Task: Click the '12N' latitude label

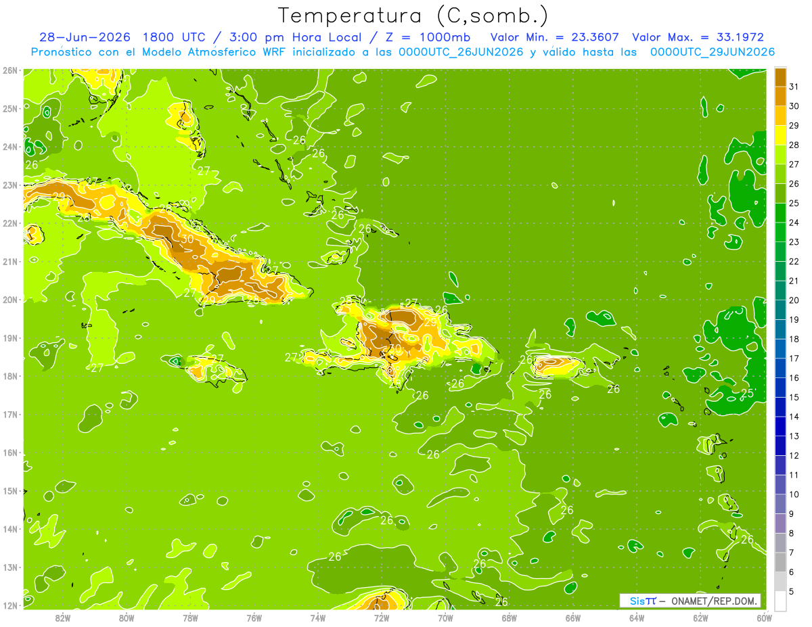Action: 9,605
